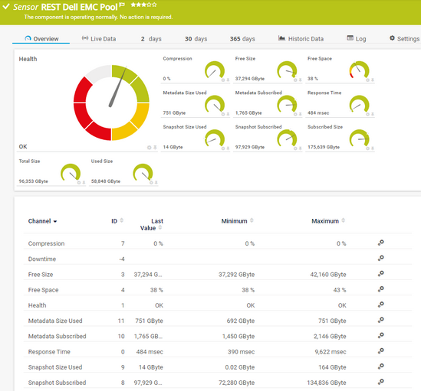Select the Snapshot Subscribed channel name in table

57,383
